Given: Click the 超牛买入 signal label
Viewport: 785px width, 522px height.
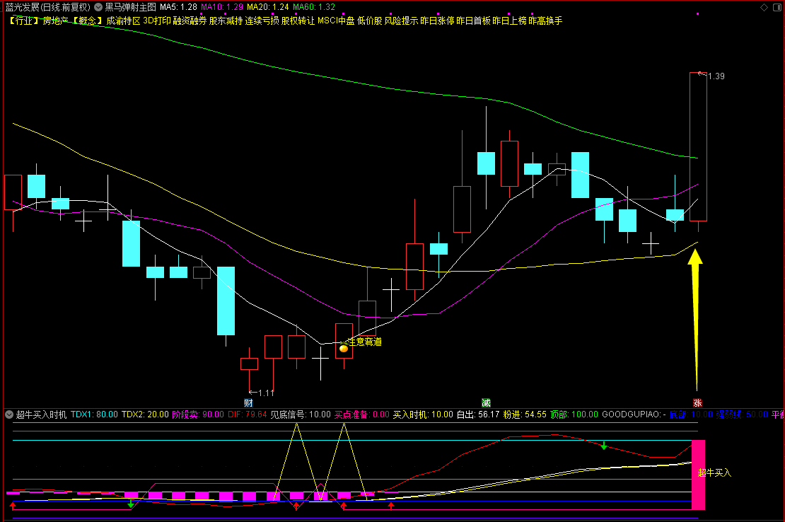Looking at the screenshot, I should (x=714, y=472).
